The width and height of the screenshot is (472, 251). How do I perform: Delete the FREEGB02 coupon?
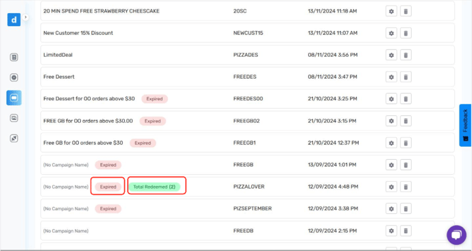[x=405, y=121]
